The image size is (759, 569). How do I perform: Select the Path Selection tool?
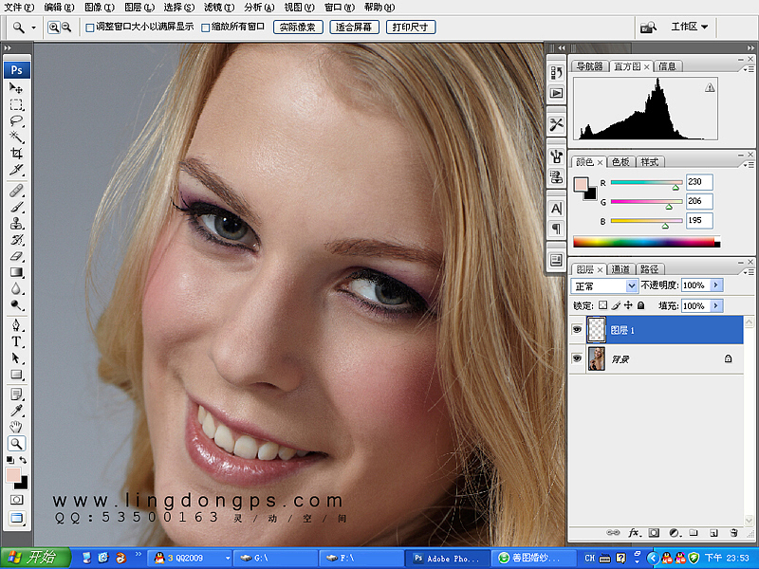point(16,358)
